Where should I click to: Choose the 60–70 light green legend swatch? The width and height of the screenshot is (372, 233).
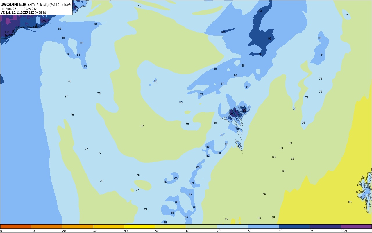click(201, 226)
